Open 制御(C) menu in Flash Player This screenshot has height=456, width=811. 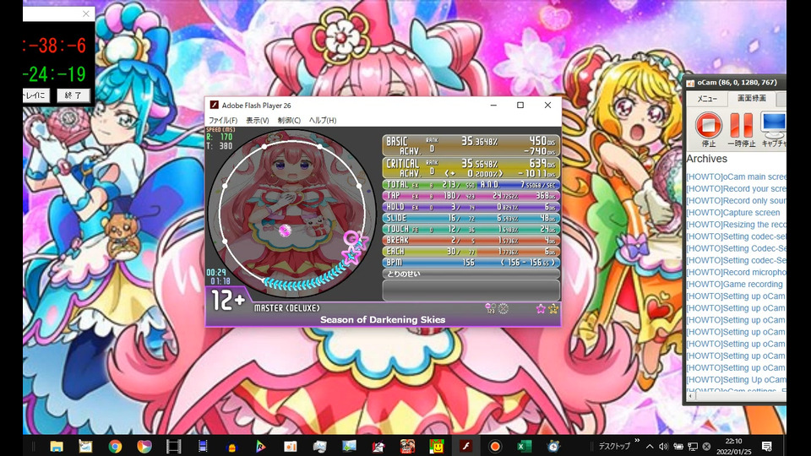(x=289, y=120)
